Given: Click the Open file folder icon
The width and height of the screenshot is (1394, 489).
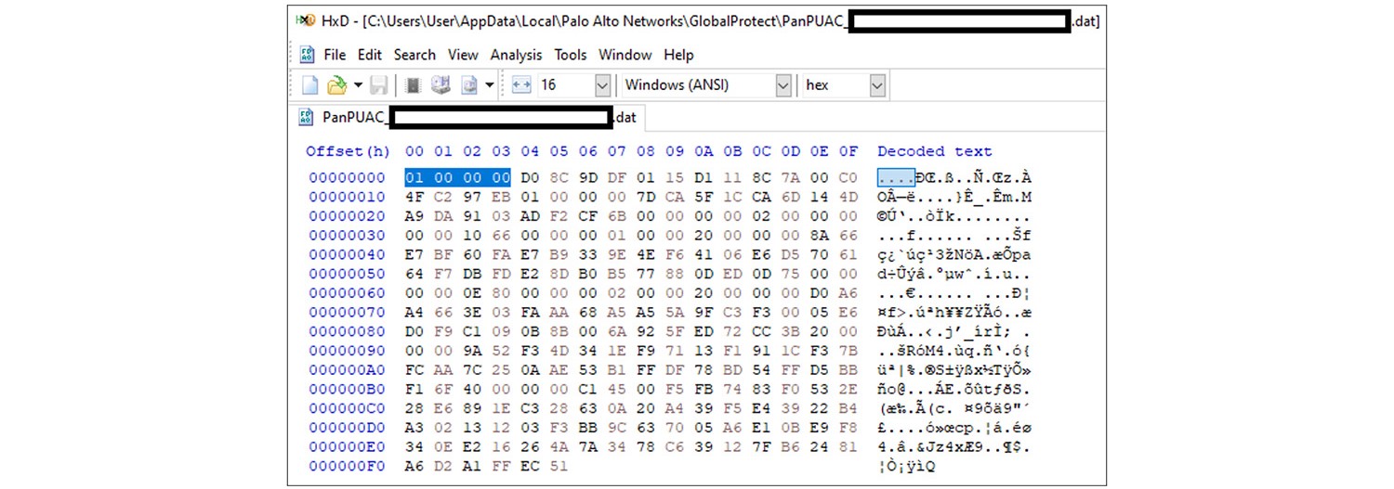Looking at the screenshot, I should coord(335,85).
